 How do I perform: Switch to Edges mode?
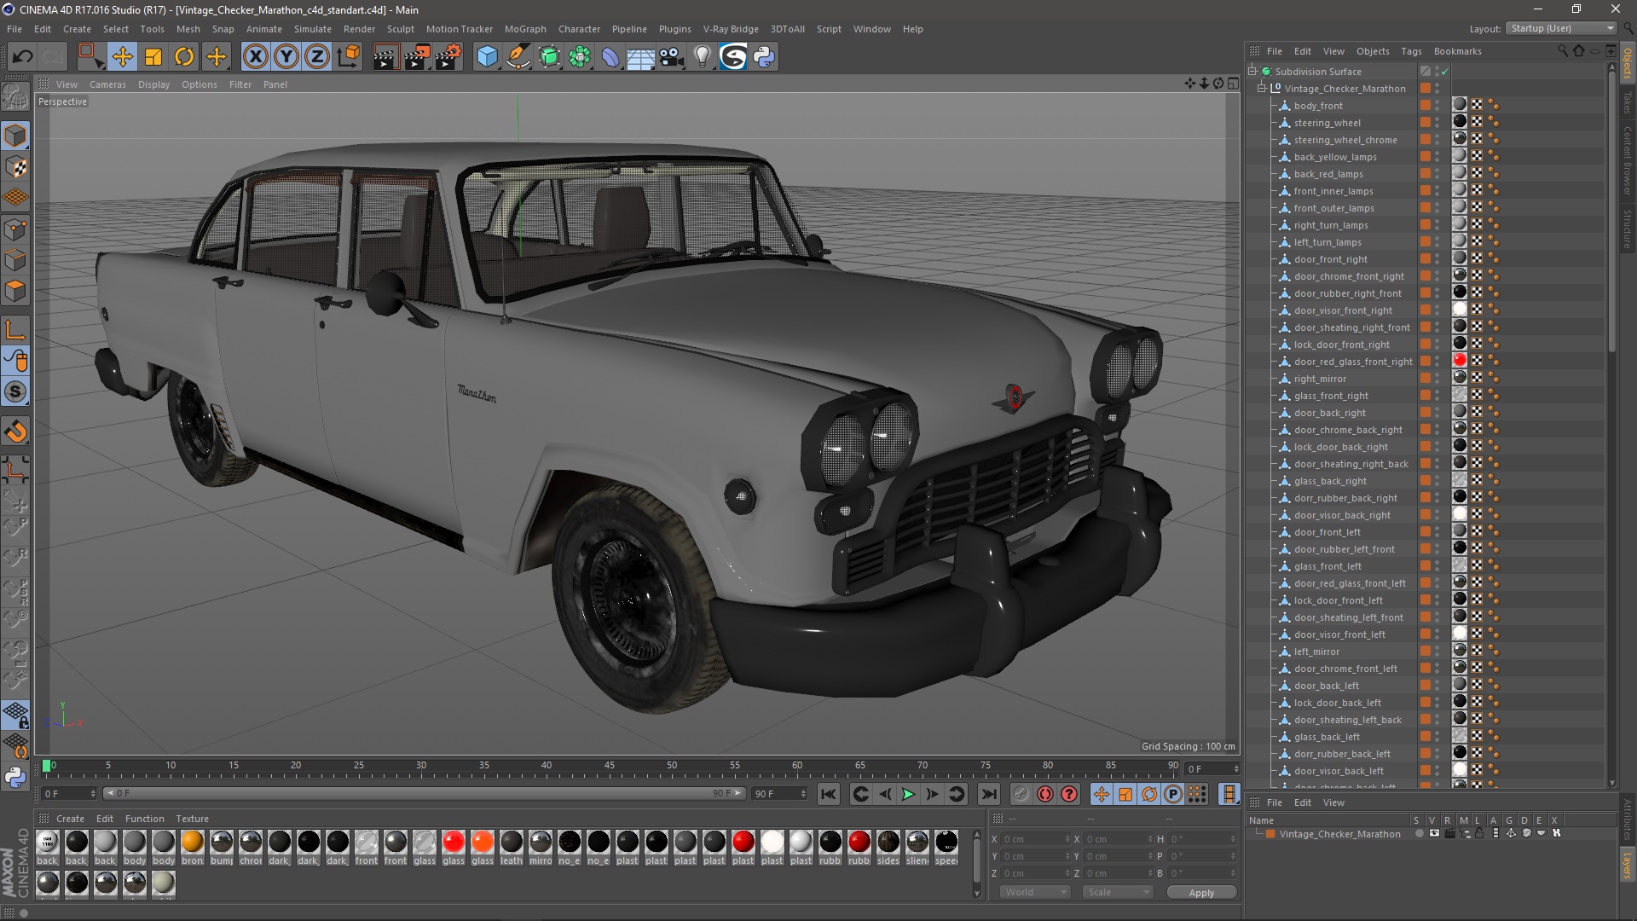15,260
